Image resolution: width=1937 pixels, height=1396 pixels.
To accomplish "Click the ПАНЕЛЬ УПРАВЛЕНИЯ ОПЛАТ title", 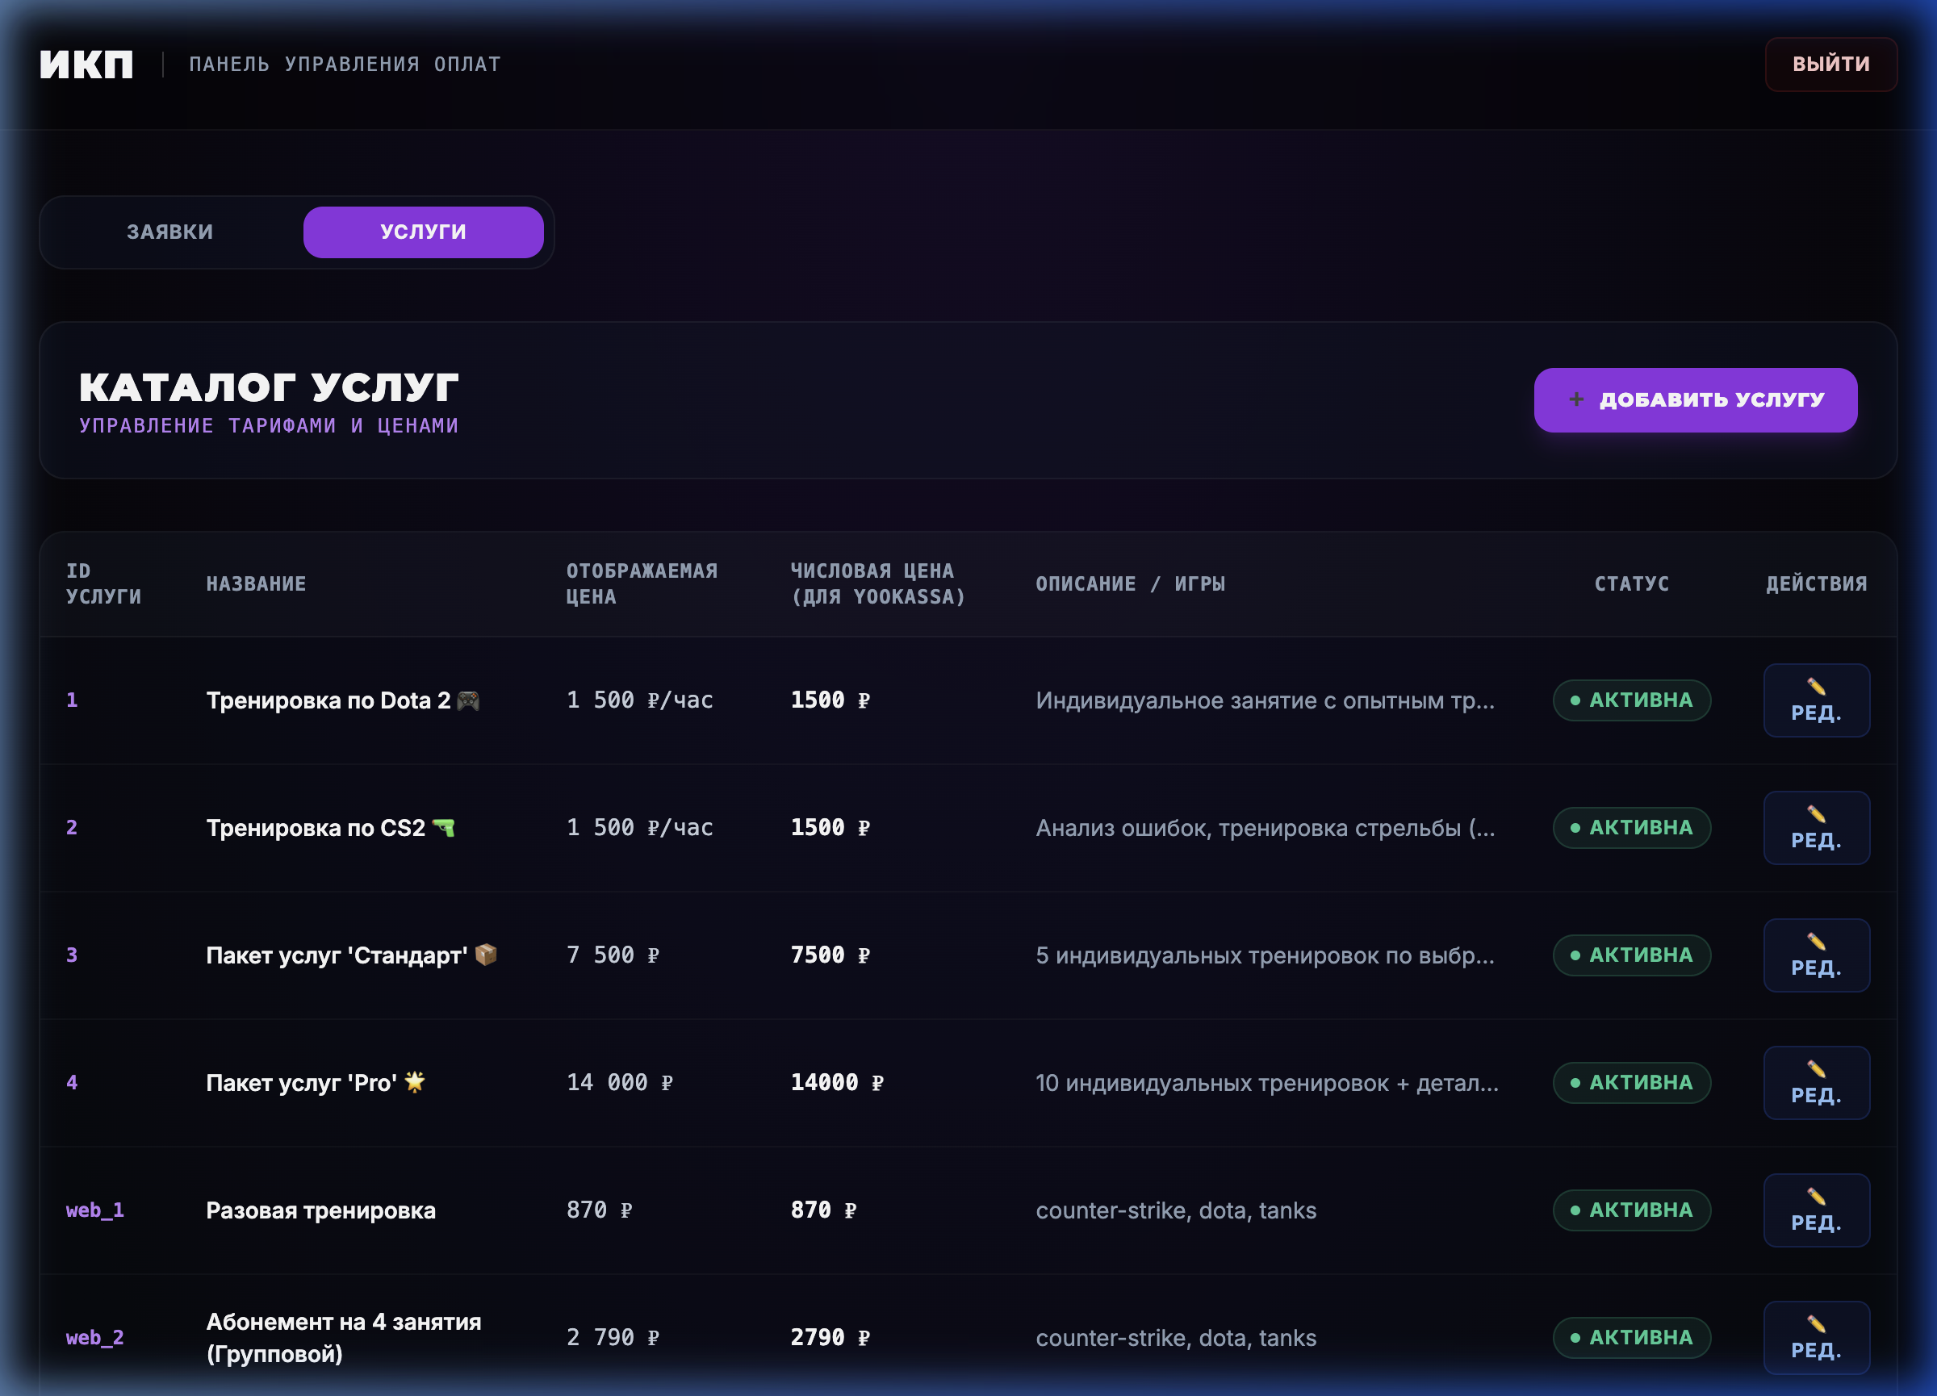I will coord(345,64).
